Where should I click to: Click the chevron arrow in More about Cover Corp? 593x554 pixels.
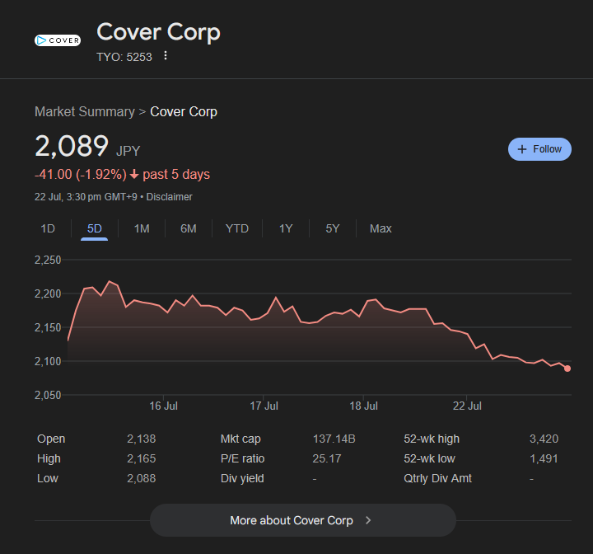368,521
